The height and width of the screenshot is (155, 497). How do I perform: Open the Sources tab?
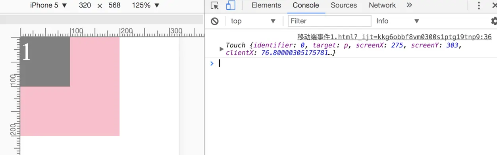tap(344, 6)
